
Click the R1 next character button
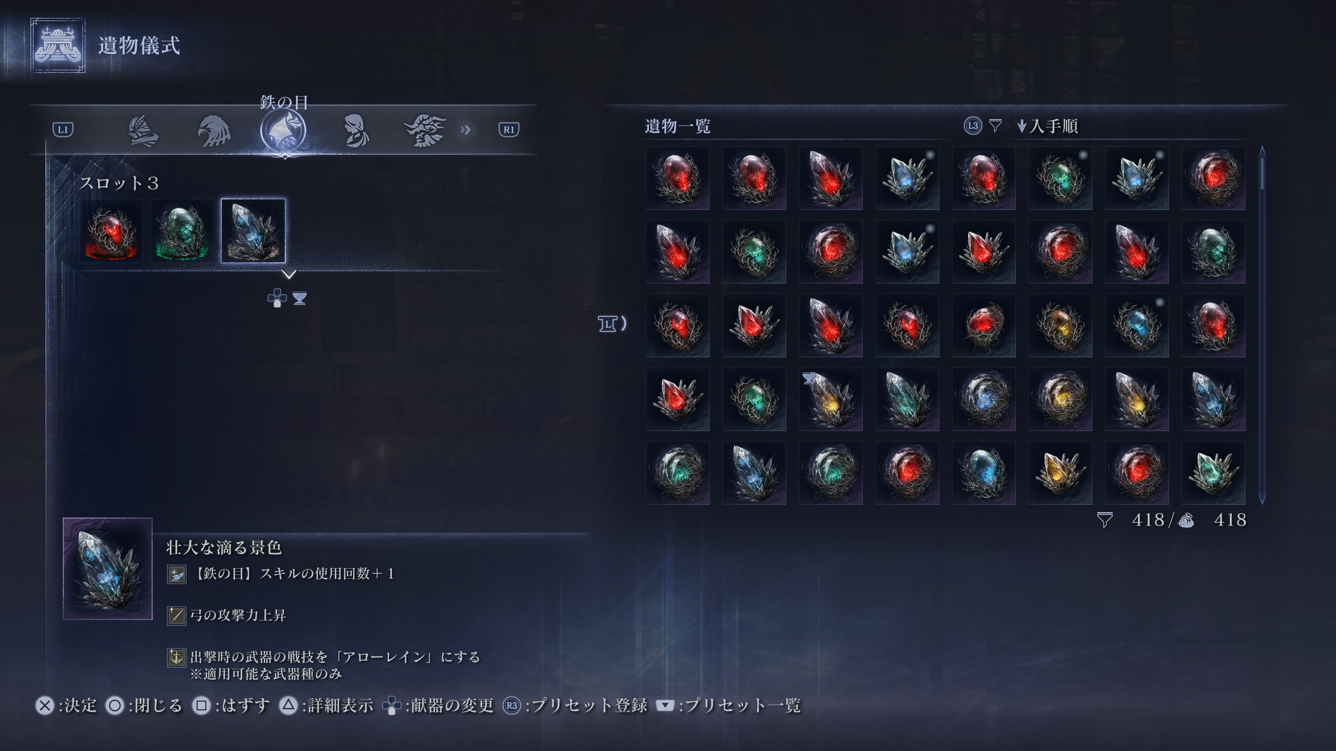click(x=508, y=130)
